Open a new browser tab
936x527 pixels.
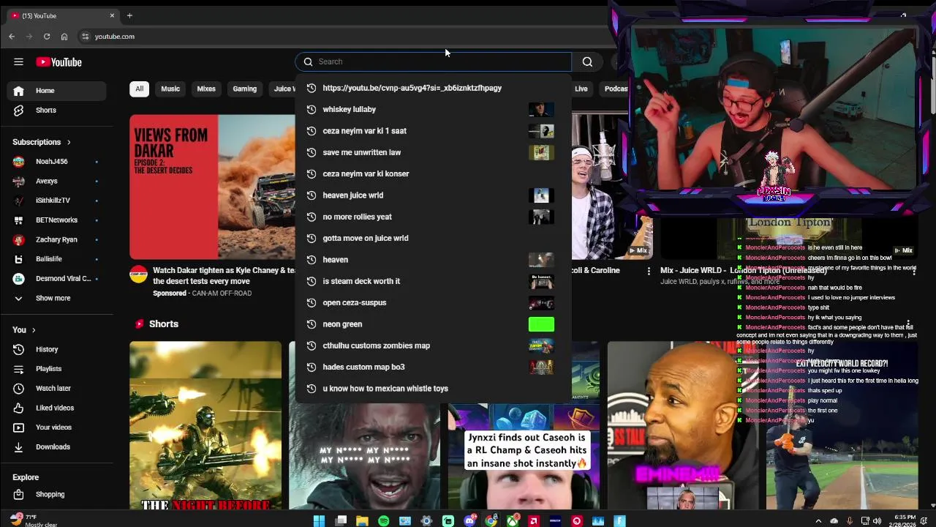tap(129, 15)
